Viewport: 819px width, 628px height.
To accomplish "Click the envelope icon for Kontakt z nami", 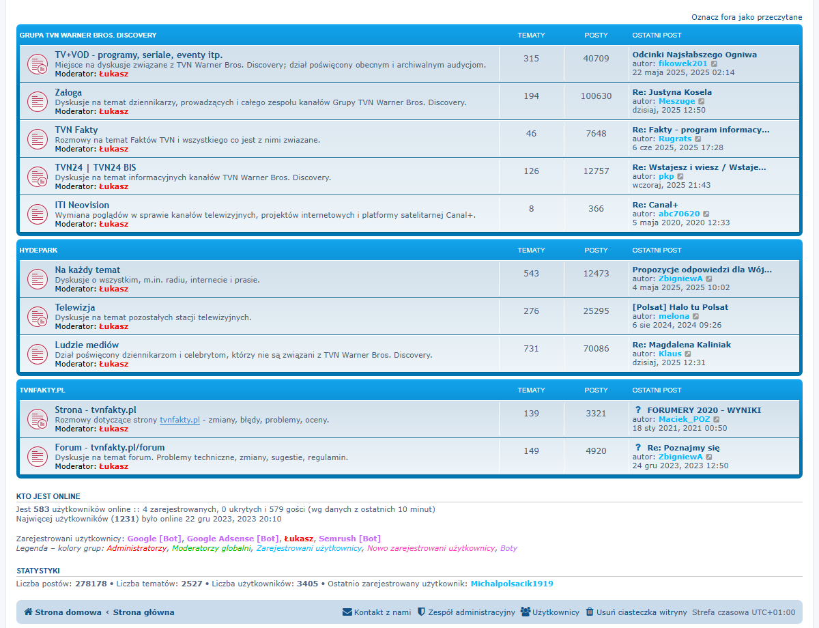I will (347, 612).
